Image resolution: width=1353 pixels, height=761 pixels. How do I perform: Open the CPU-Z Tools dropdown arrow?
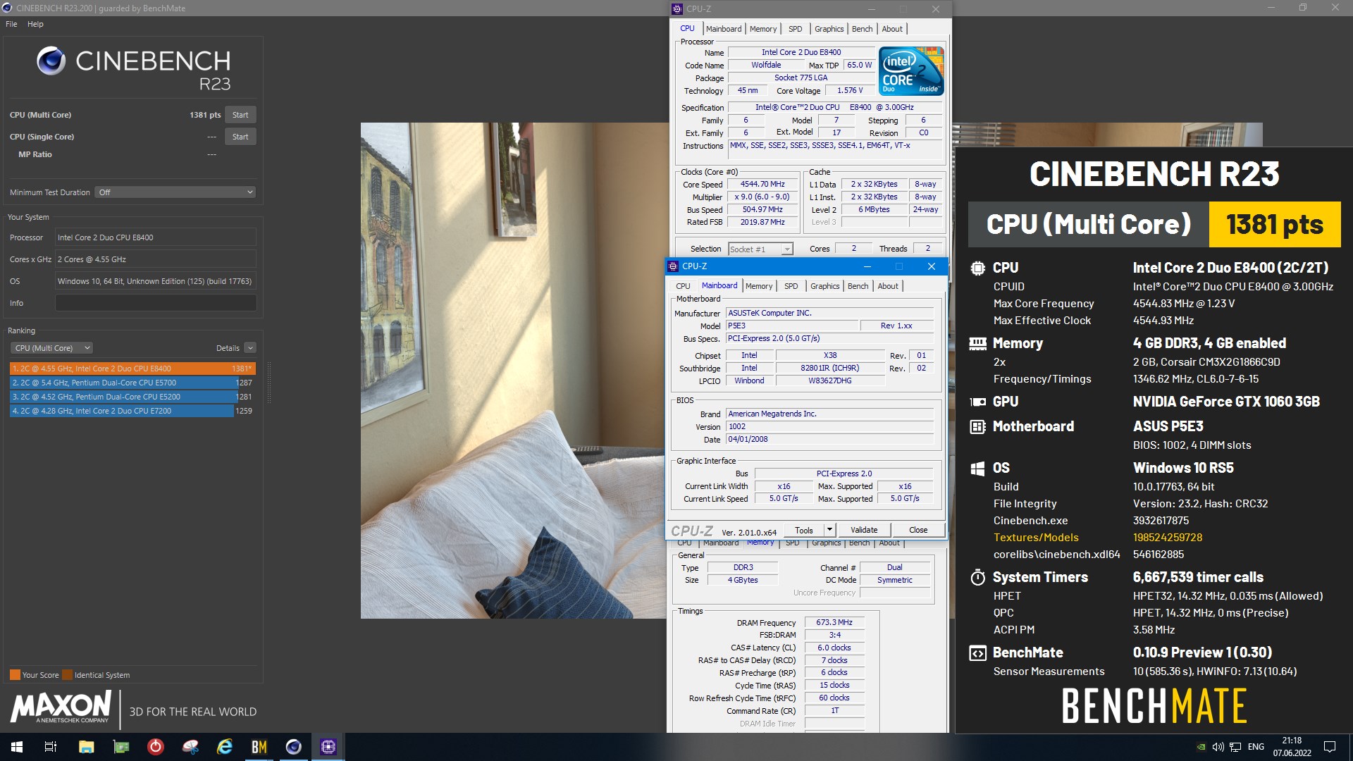(x=829, y=530)
